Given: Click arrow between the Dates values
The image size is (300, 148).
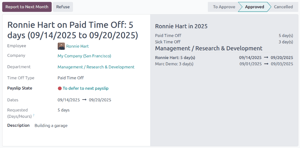Looking at the screenshot, I should pyautogui.click(x=84, y=100).
